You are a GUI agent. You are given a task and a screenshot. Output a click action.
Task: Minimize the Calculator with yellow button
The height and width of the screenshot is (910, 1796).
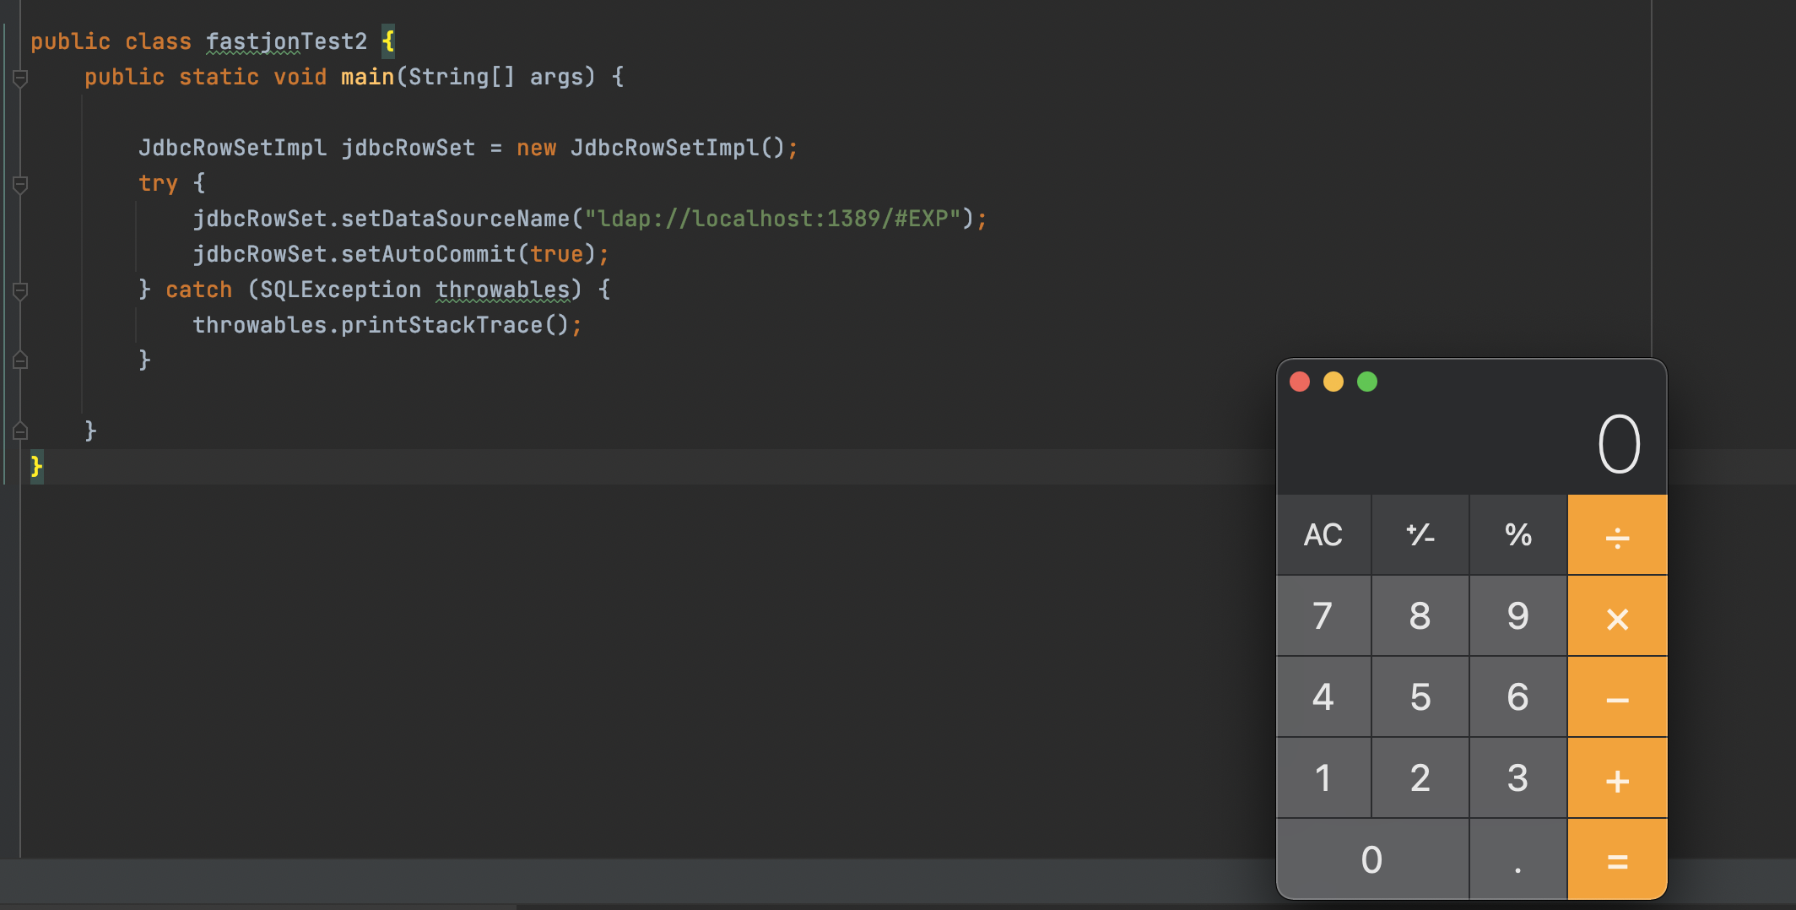pos(1333,382)
